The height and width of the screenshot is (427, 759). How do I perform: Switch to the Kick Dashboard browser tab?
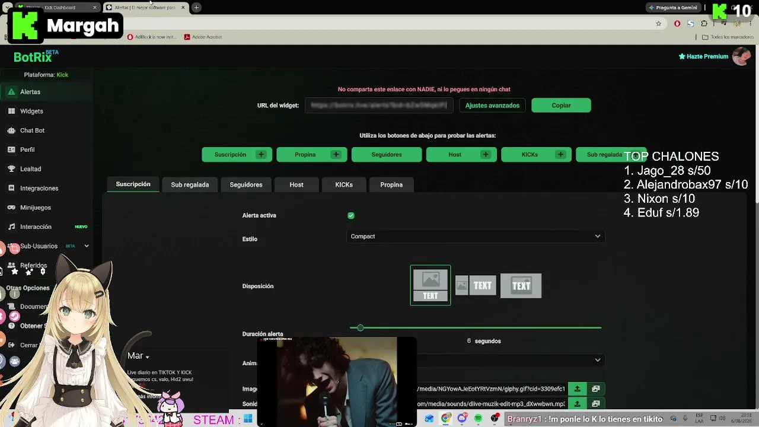tap(56, 8)
